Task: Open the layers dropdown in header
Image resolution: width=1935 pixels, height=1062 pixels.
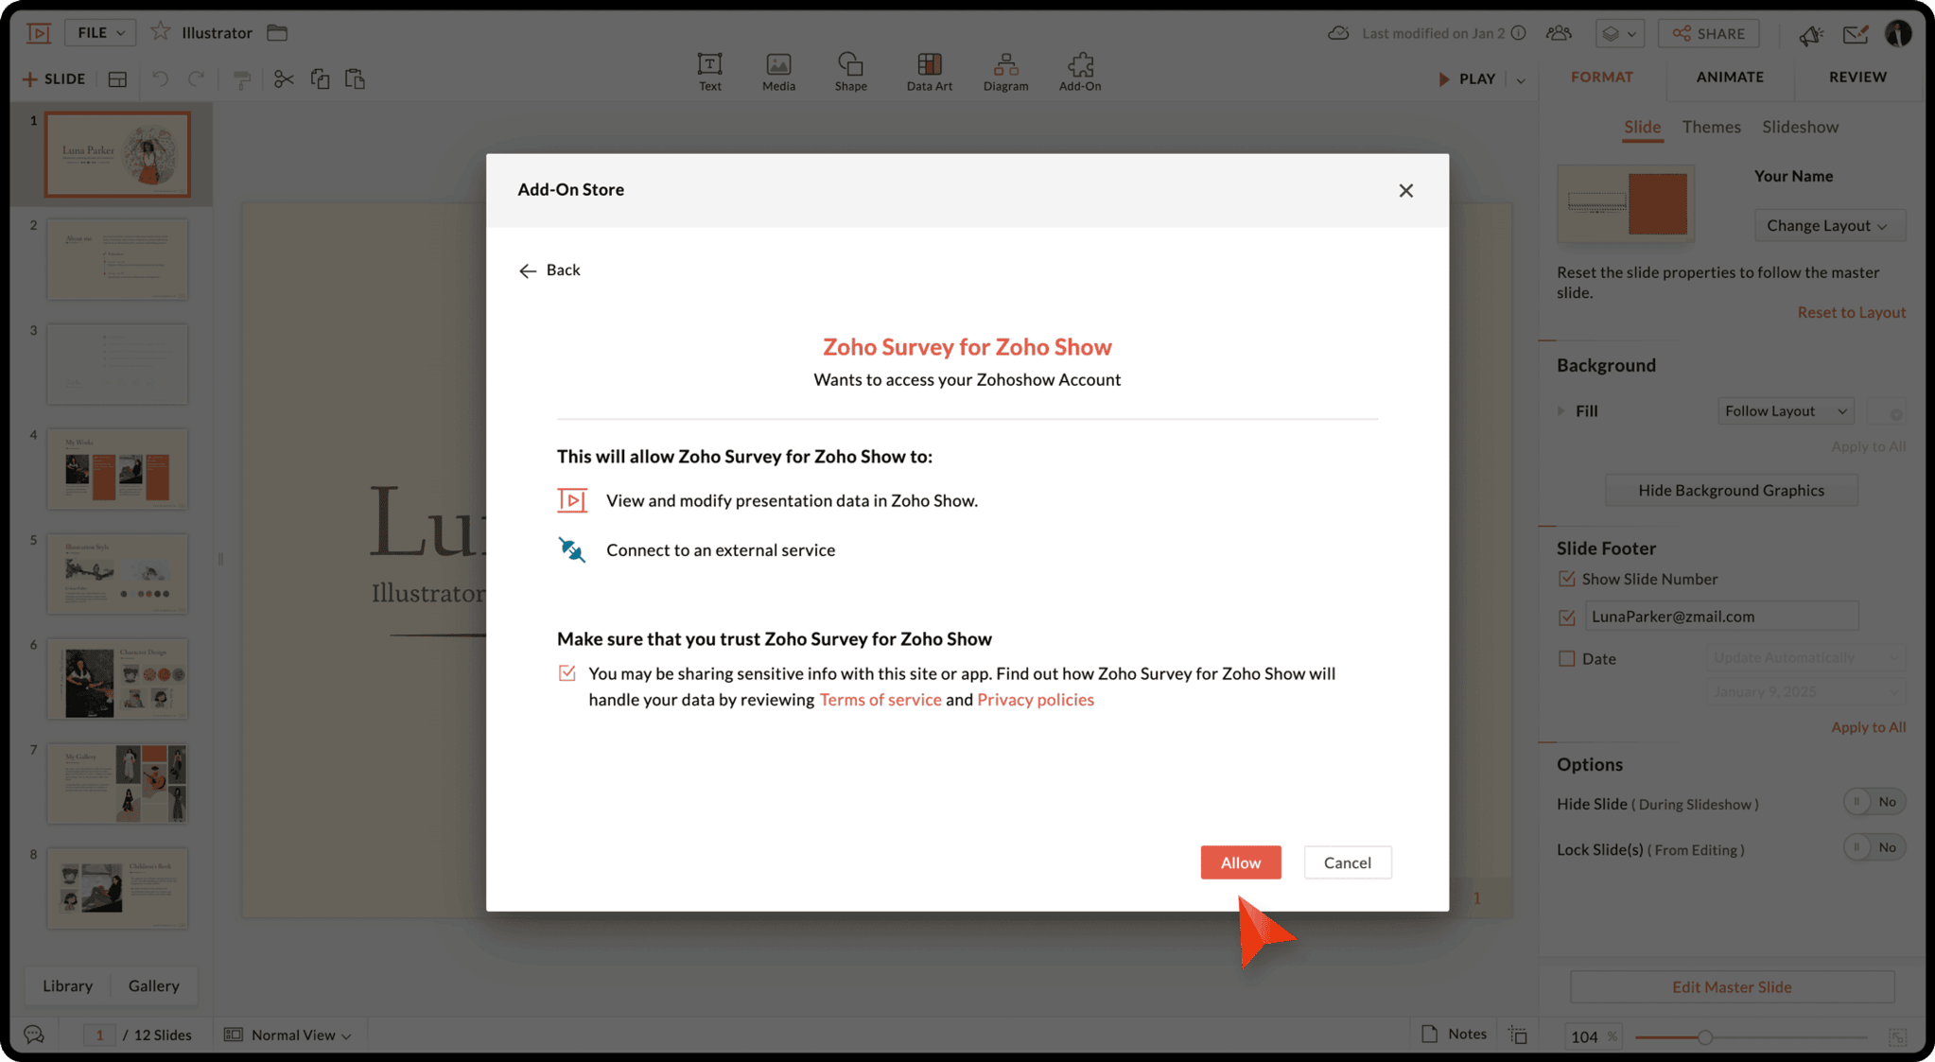Action: (x=1619, y=33)
